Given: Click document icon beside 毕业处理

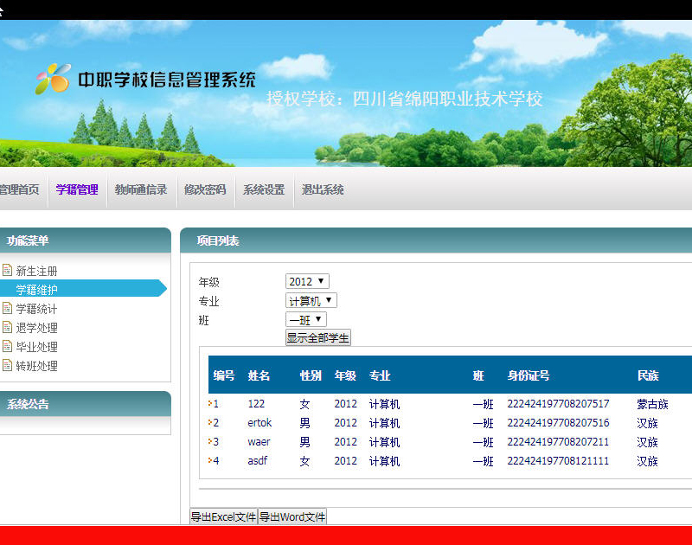Looking at the screenshot, I should click(8, 347).
